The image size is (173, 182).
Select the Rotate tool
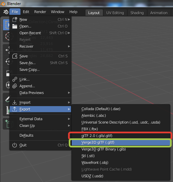pos(6,61)
